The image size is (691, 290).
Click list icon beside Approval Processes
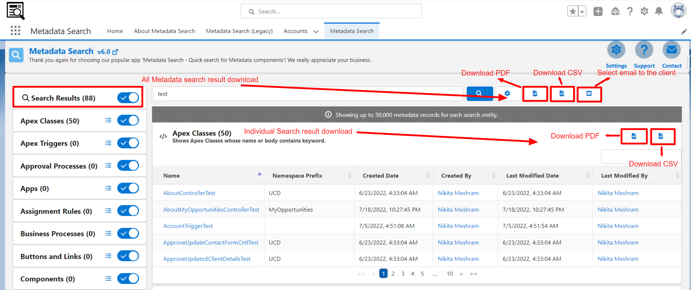(108, 166)
